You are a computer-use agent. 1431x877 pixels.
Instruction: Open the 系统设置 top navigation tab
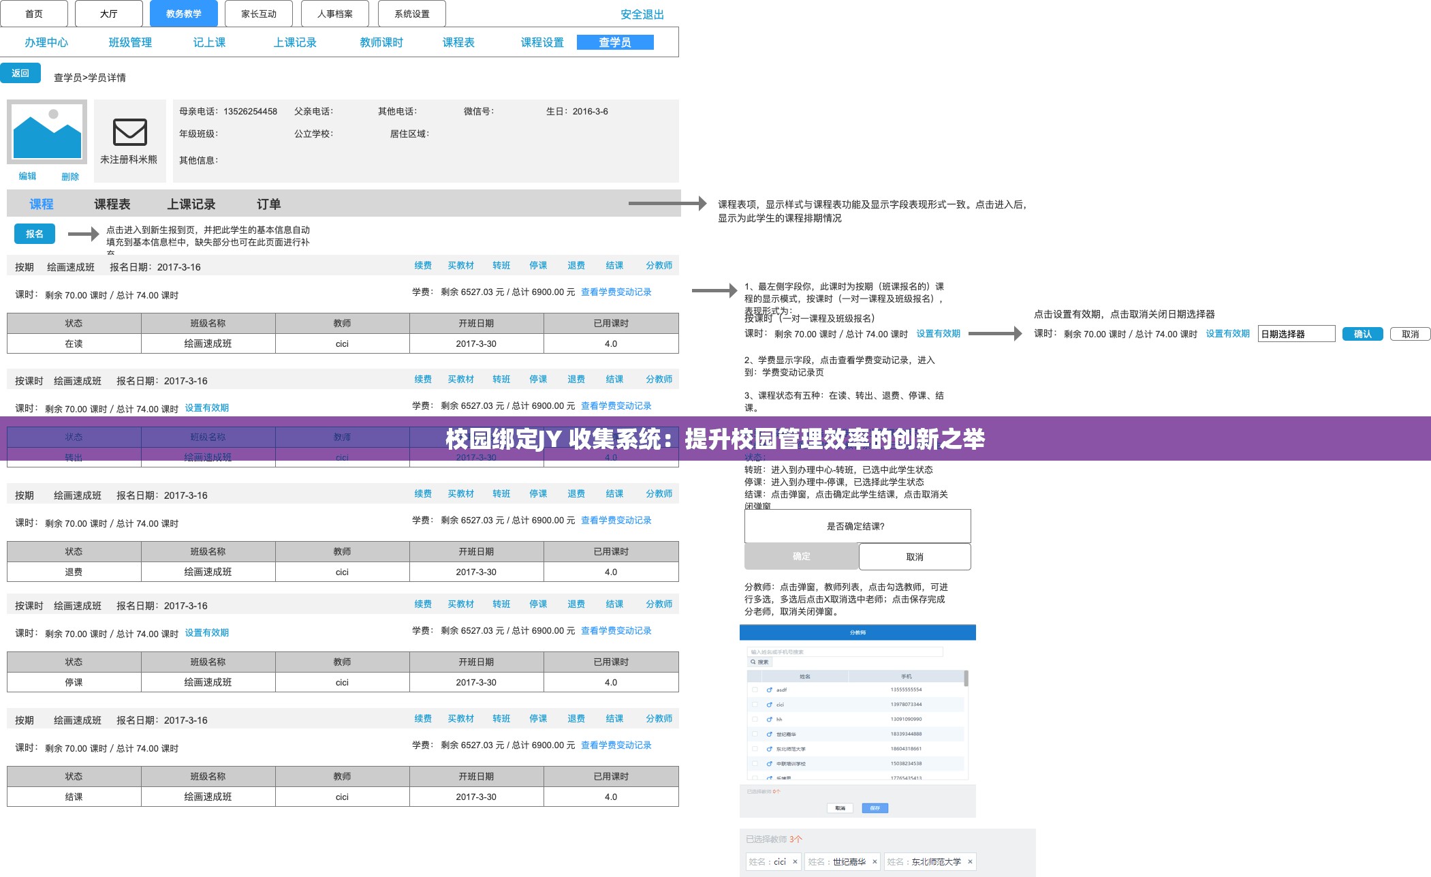coord(411,14)
